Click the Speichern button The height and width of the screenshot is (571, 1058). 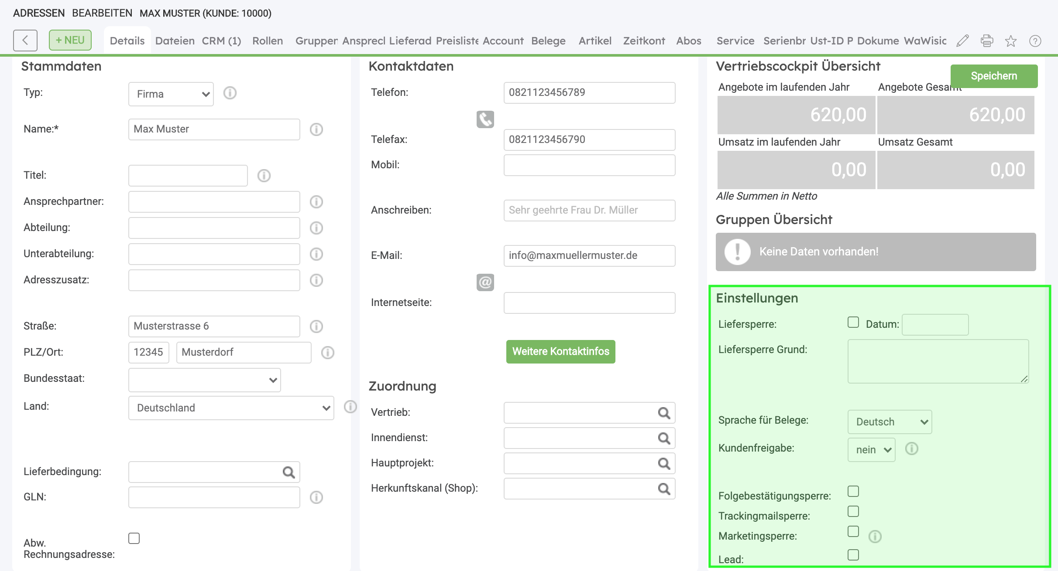pos(994,76)
